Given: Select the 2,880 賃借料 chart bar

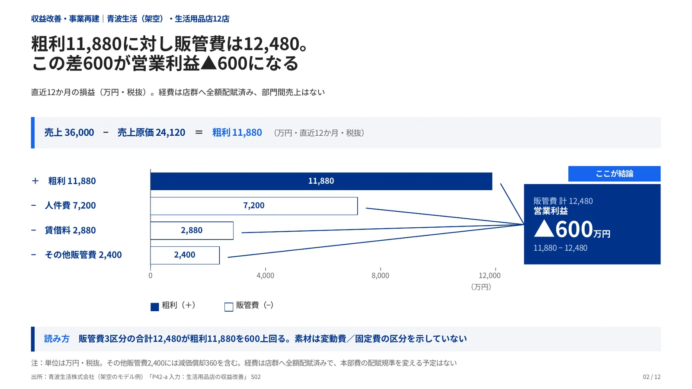Looking at the screenshot, I should tap(192, 230).
